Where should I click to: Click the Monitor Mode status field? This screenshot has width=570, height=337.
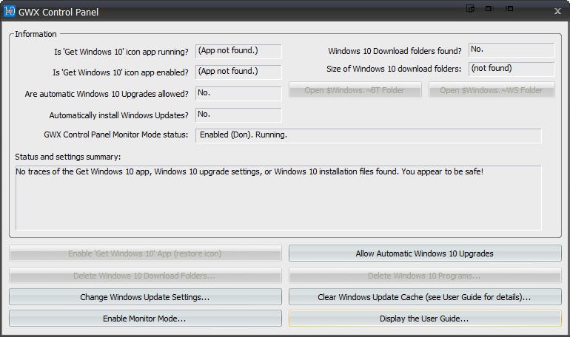click(x=368, y=135)
